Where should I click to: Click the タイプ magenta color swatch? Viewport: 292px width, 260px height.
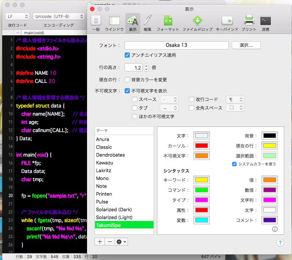(202, 200)
